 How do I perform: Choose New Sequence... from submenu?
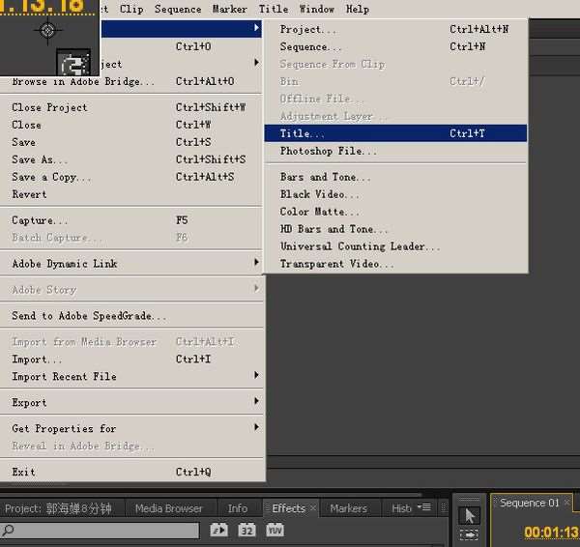(x=395, y=46)
